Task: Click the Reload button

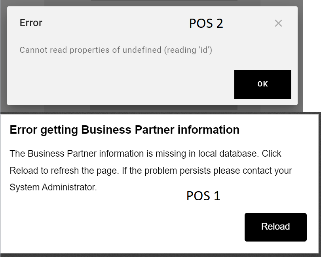Action: pos(275,227)
